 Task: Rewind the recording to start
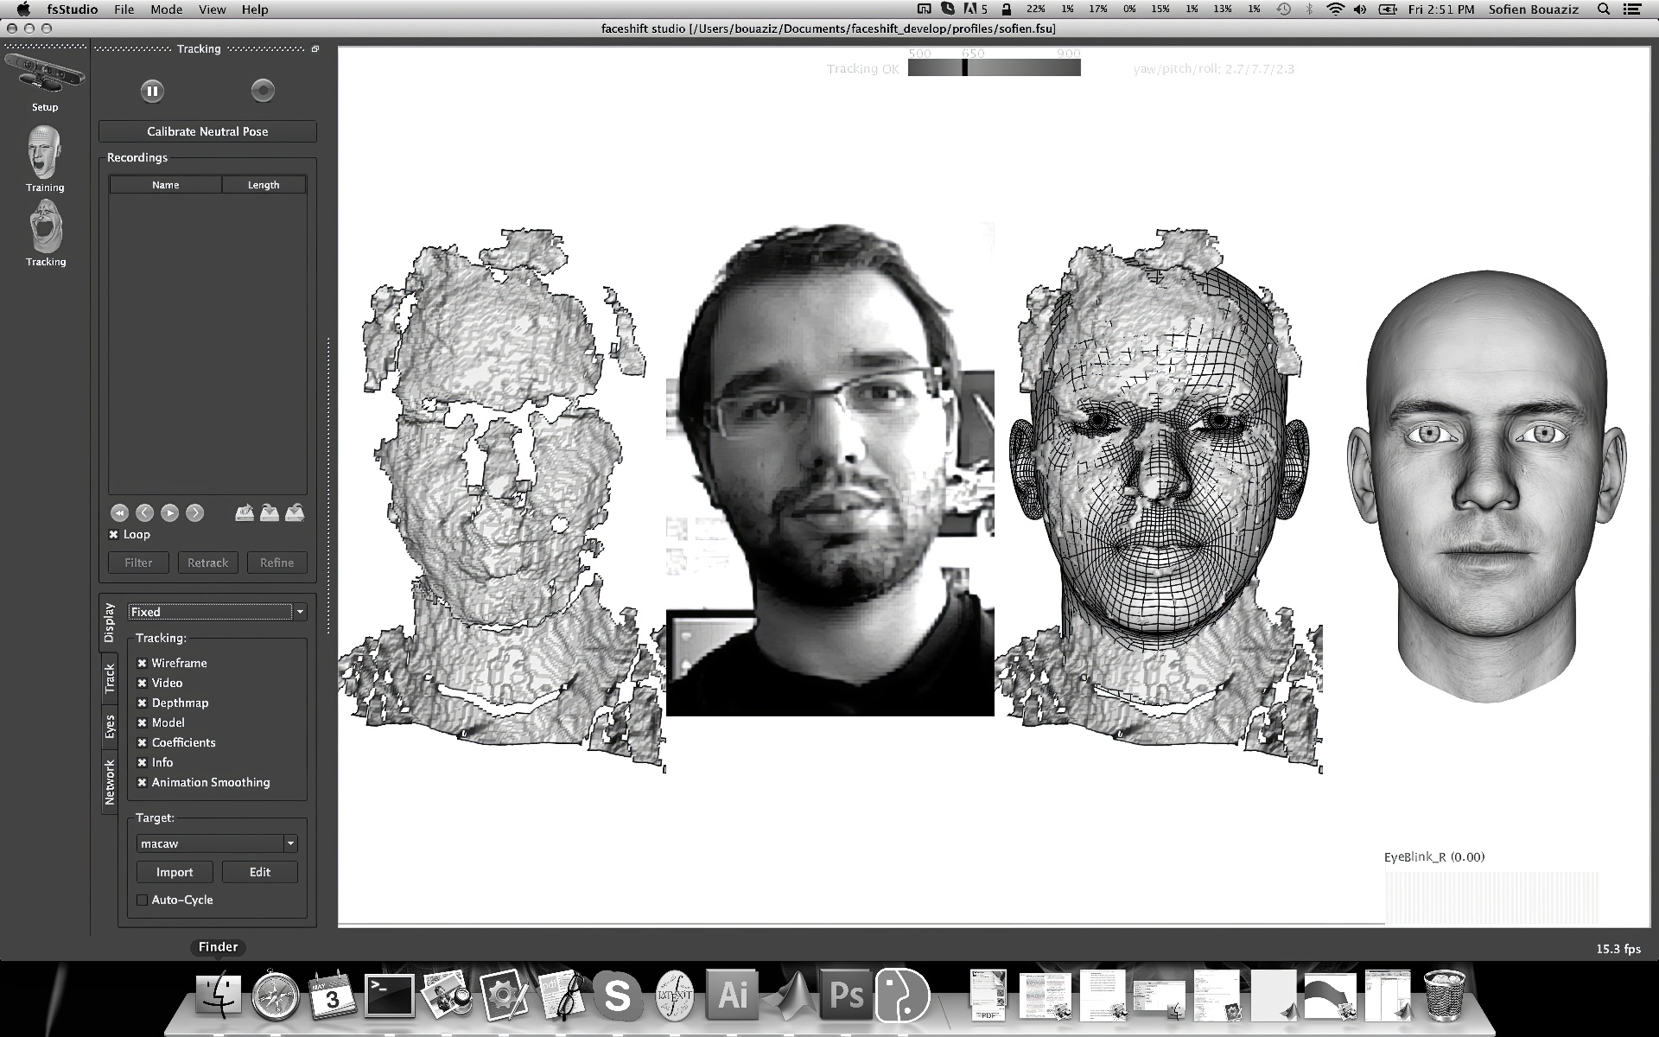(119, 513)
